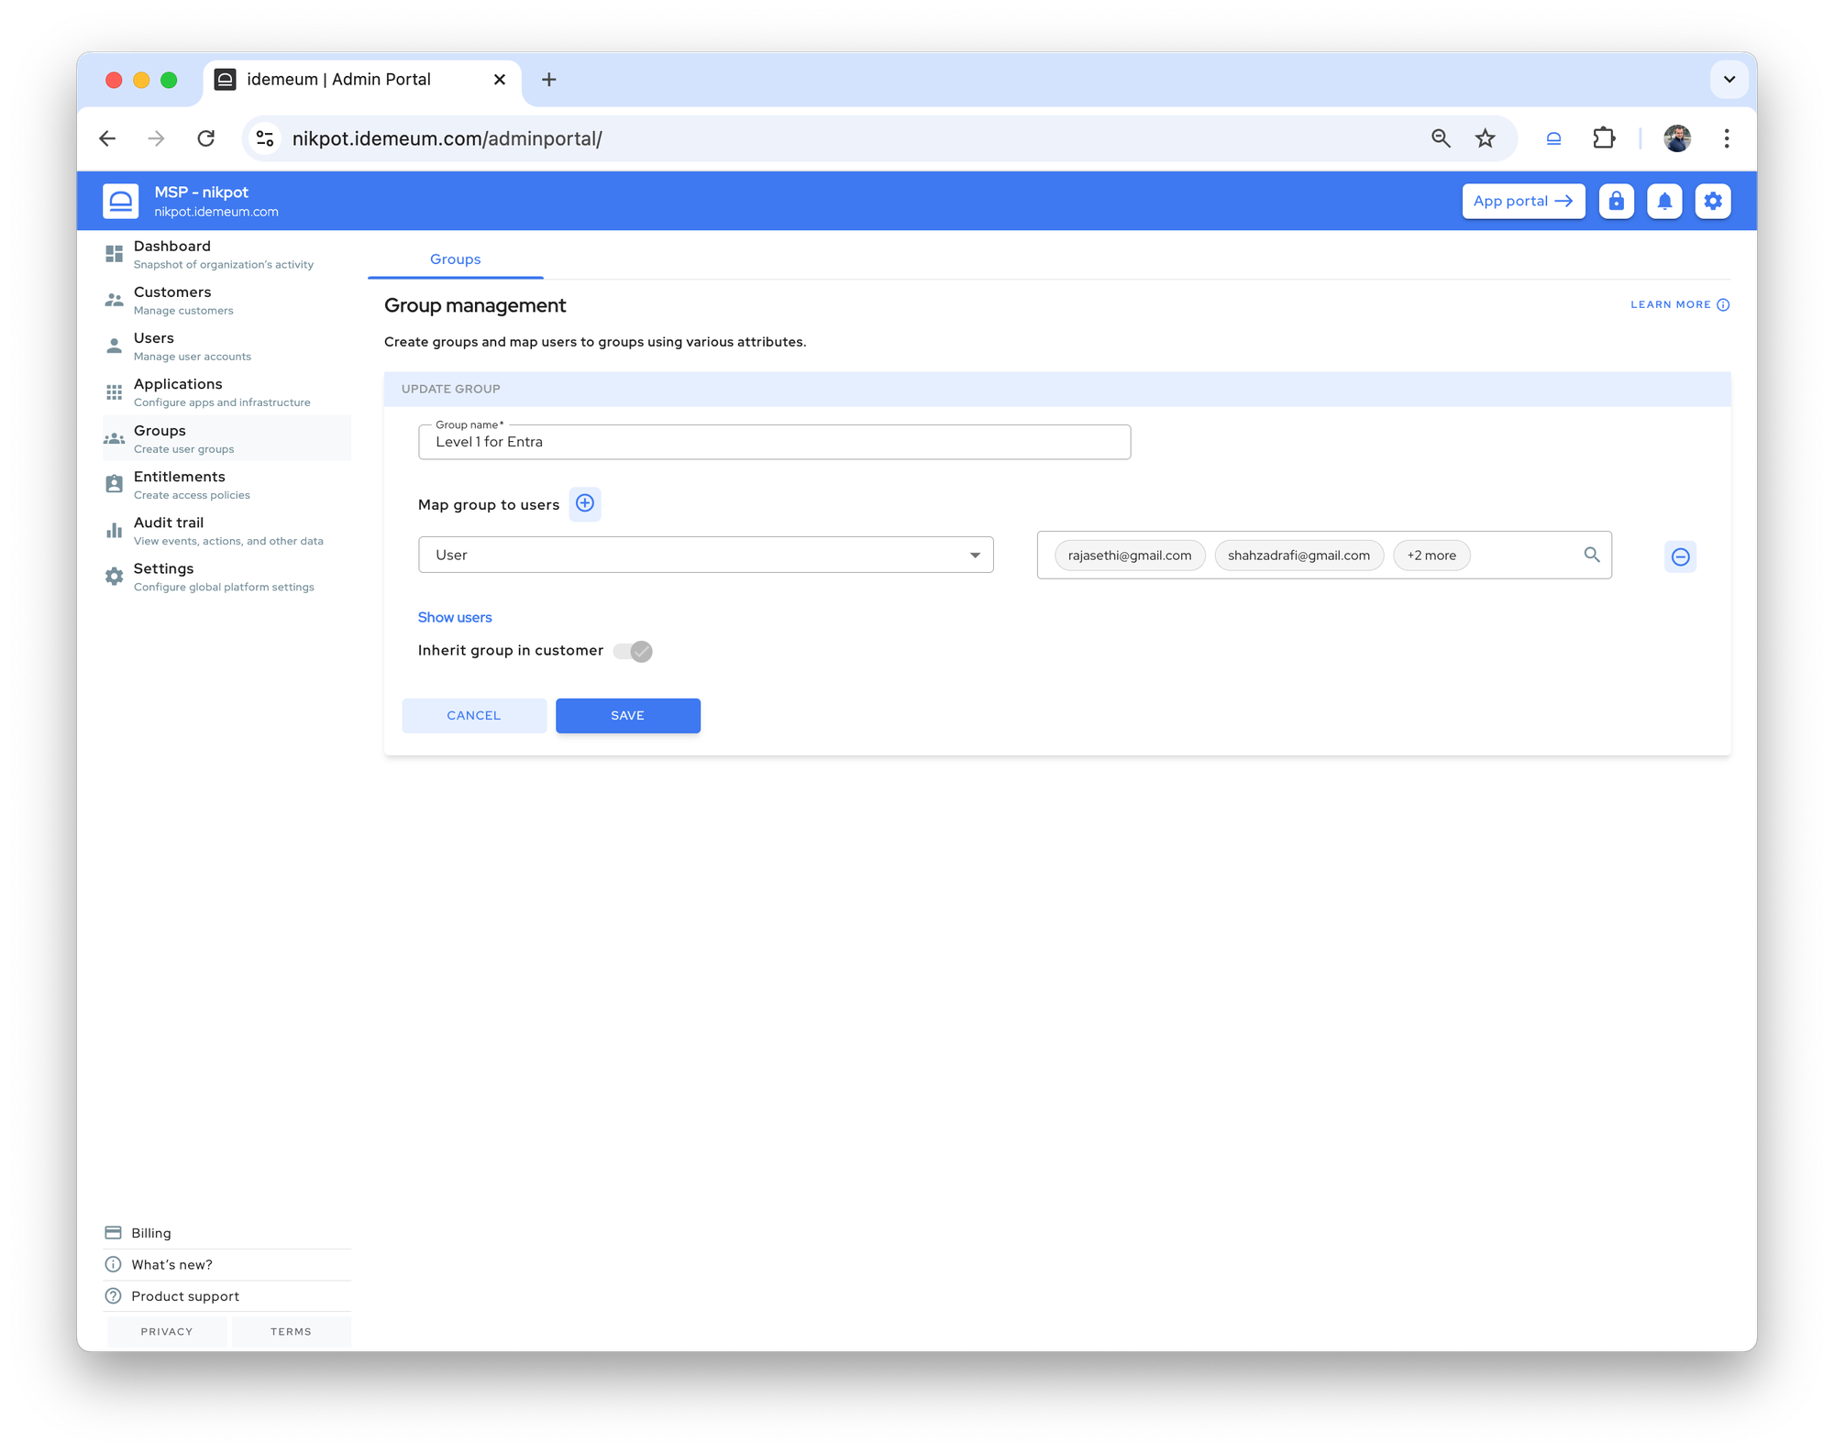
Task: Click the Users person icon
Action: (x=114, y=346)
